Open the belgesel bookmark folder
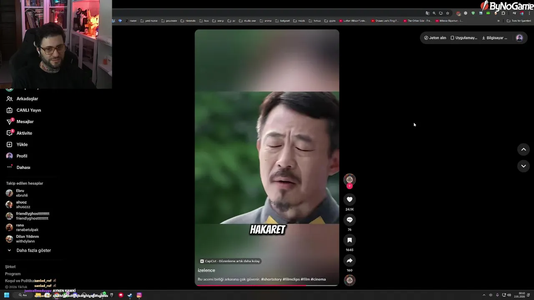 click(282, 20)
